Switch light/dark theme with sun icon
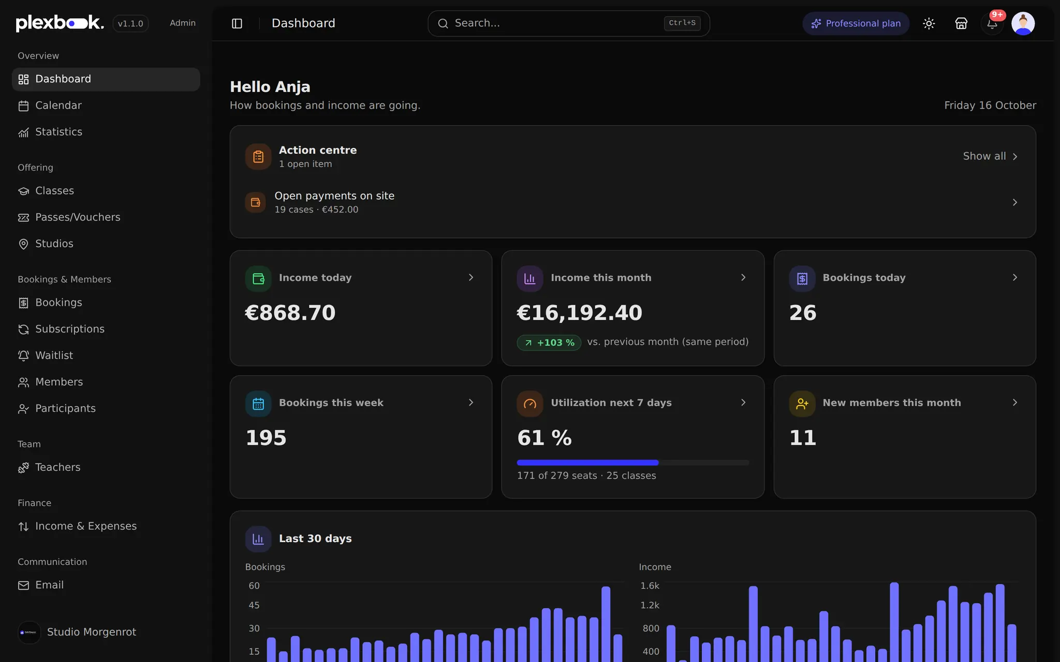The width and height of the screenshot is (1060, 662). [x=929, y=23]
